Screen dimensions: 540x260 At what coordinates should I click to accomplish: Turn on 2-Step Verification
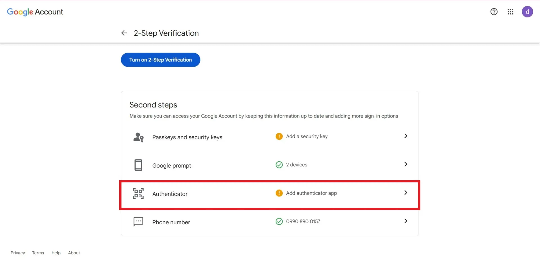[161, 60]
